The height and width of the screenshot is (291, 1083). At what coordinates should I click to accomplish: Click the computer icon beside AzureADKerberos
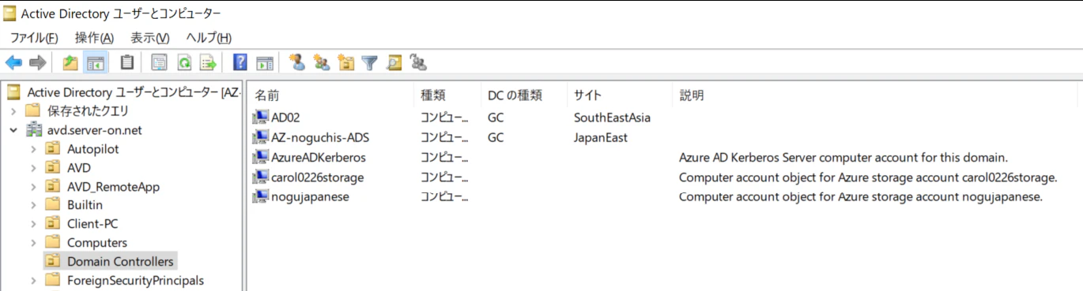click(260, 157)
